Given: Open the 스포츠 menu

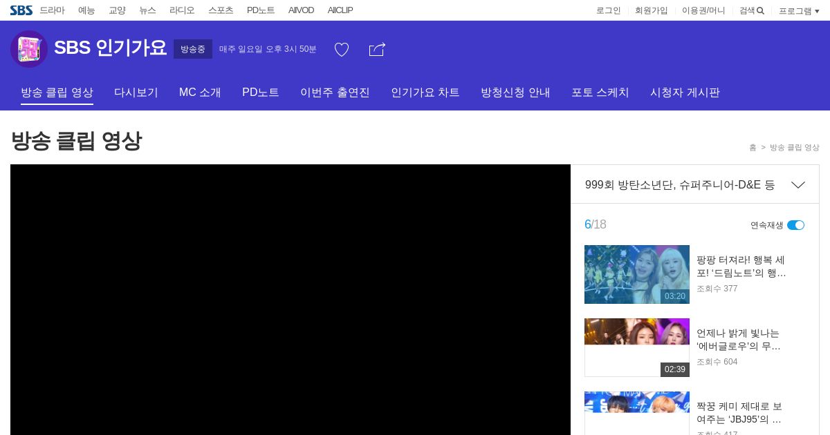Looking at the screenshot, I should tap(221, 10).
